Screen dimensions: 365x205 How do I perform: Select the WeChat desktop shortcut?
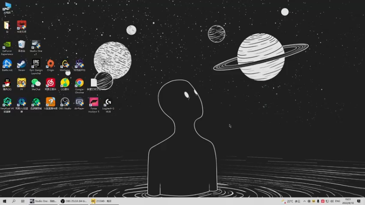(x=36, y=85)
